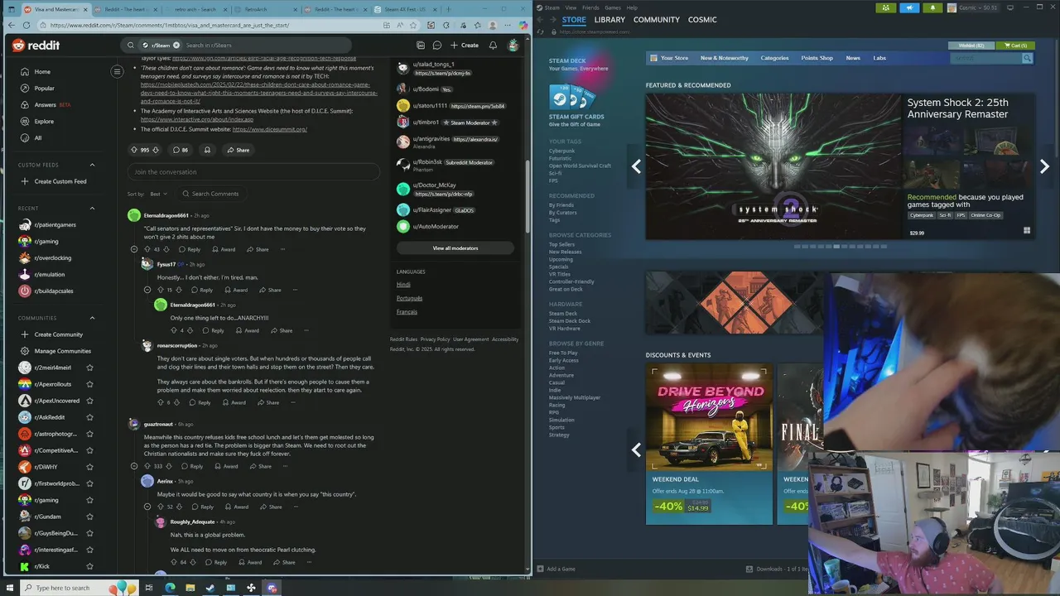This screenshot has height=596, width=1060.
Task: Switch to the retro arch - Search tab
Action: 195,9
